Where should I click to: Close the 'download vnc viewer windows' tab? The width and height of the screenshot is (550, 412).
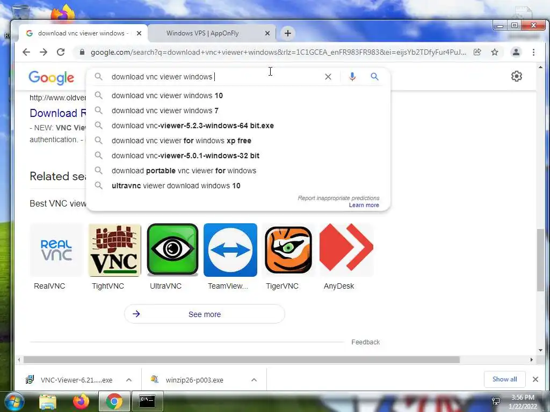(x=139, y=33)
